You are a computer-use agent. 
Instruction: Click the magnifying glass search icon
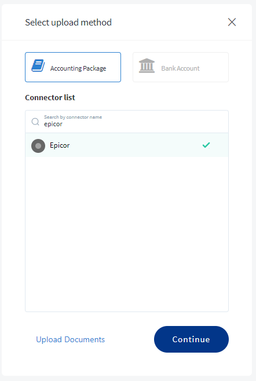(35, 122)
